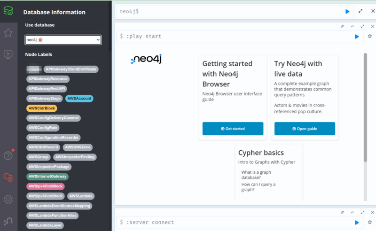The width and height of the screenshot is (376, 231).
Task: Open the Help question mark sidebar icon
Action: [8, 155]
